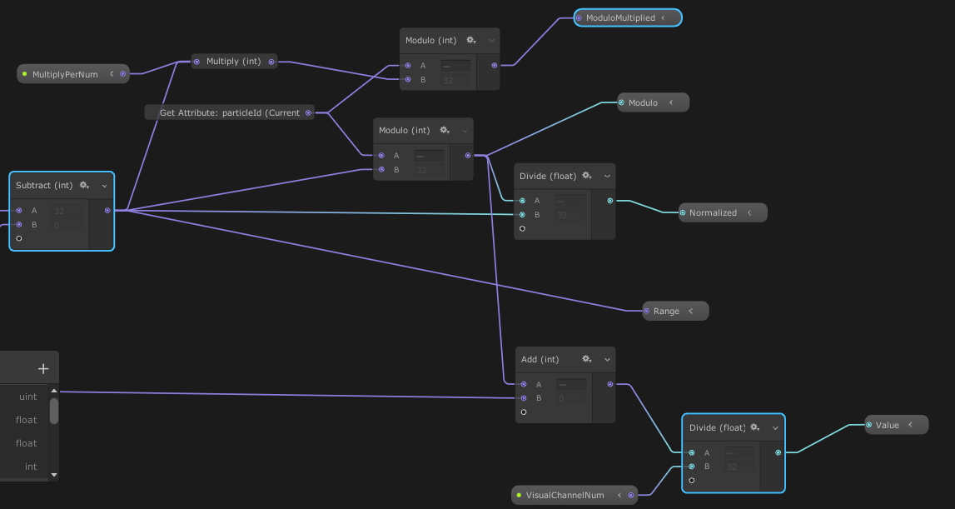Expand the Normalized property chevron

click(x=749, y=212)
